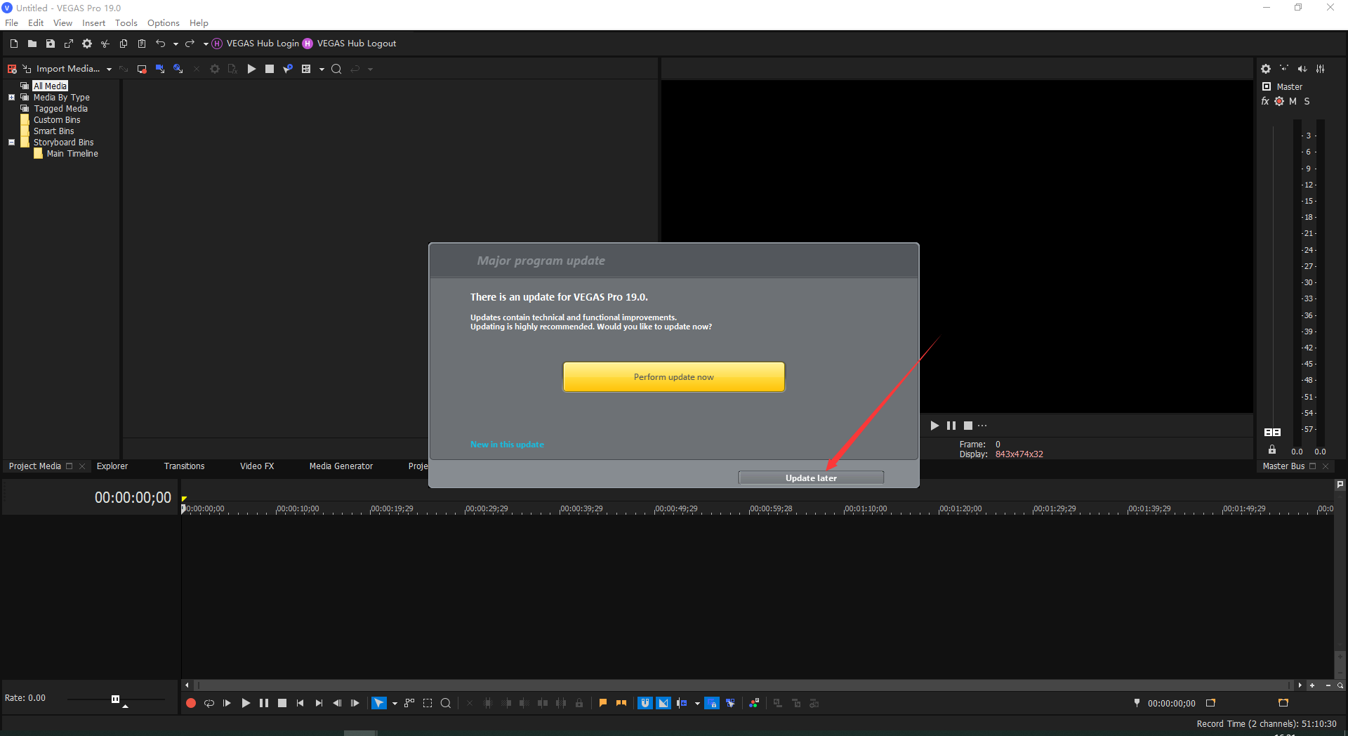Start media preview in Project Media toolbar
Screen dimensions: 1348x736
[251, 69]
